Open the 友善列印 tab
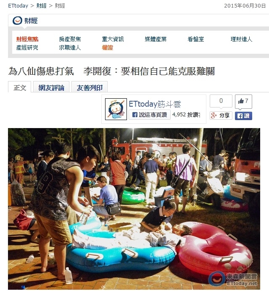This screenshot has height=291, width=269. pos(90,88)
